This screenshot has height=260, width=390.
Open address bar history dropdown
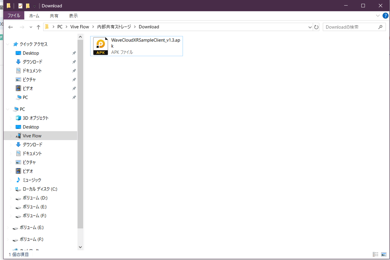[310, 27]
